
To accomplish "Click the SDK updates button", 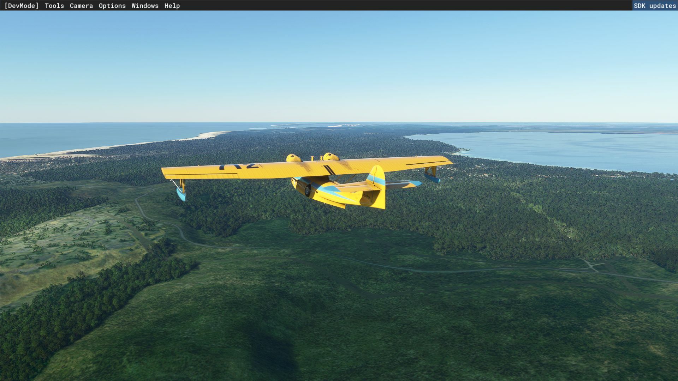I will click(x=654, y=6).
